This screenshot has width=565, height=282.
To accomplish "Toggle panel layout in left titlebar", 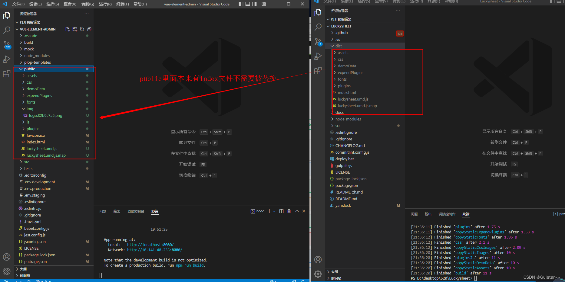I will coord(248,4).
